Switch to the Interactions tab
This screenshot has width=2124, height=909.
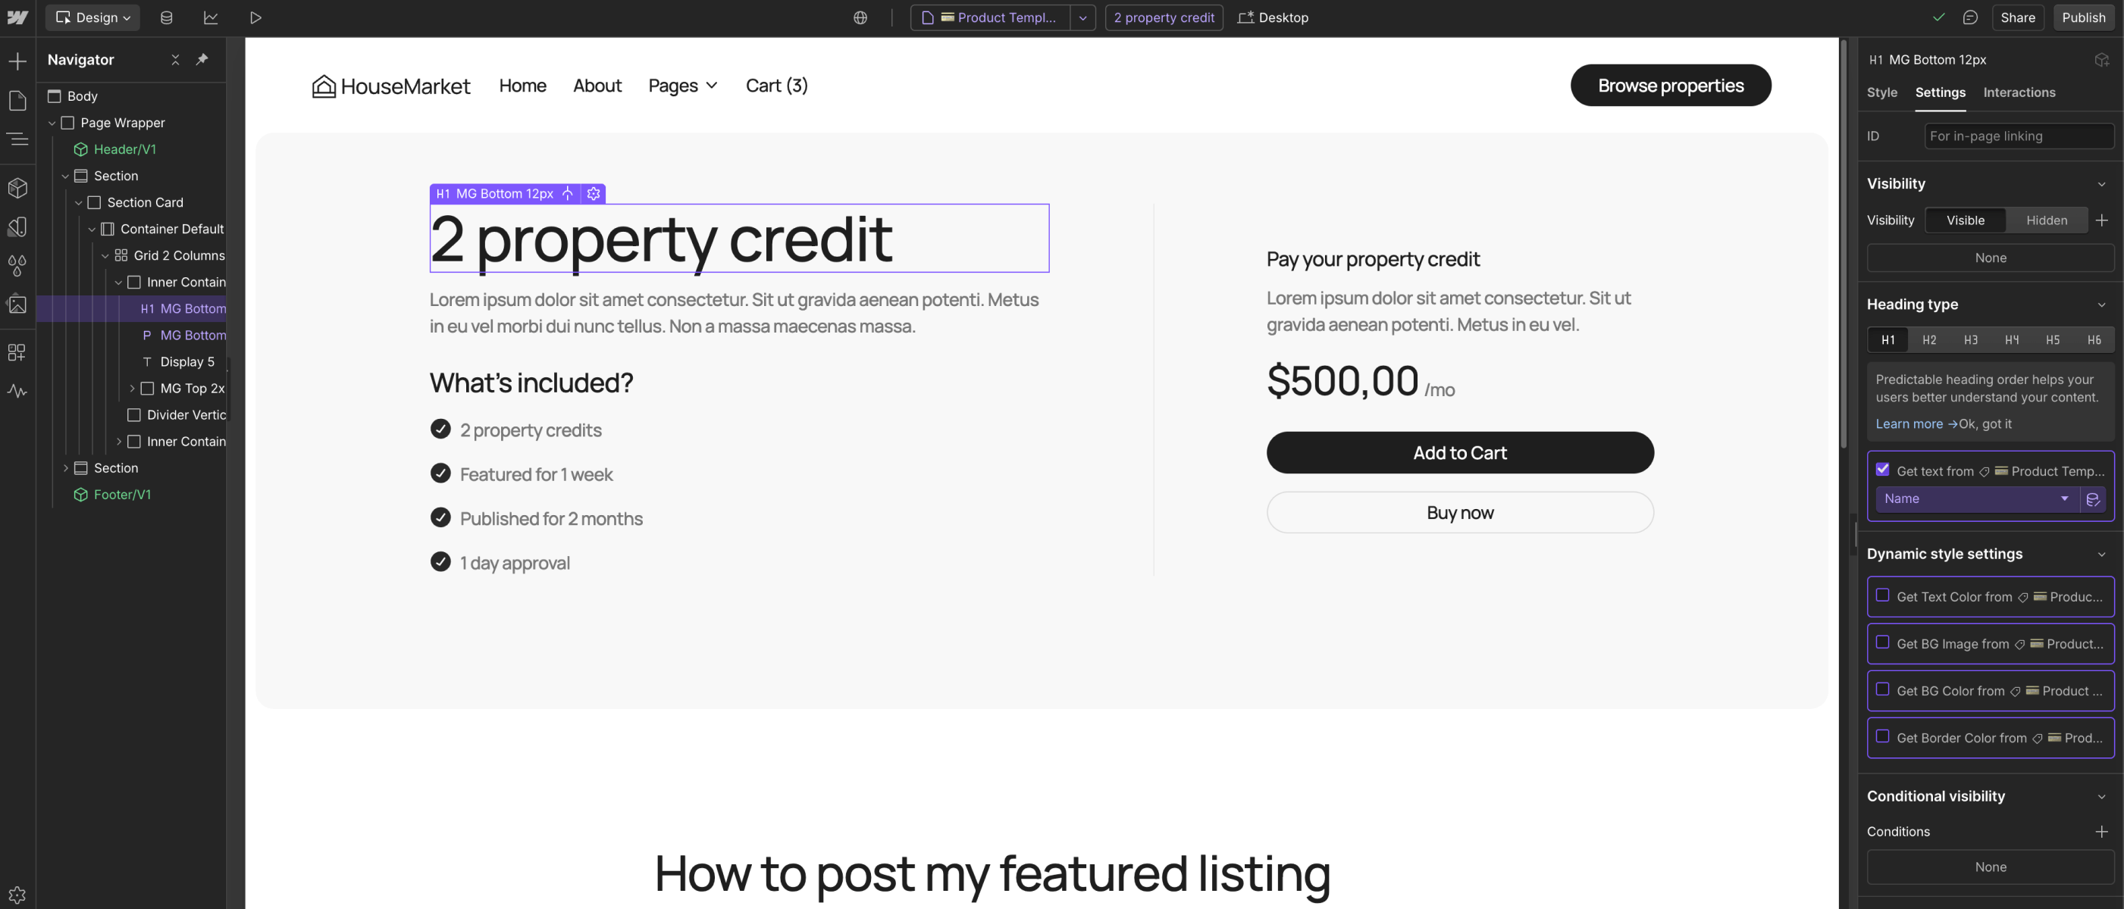point(2019,92)
